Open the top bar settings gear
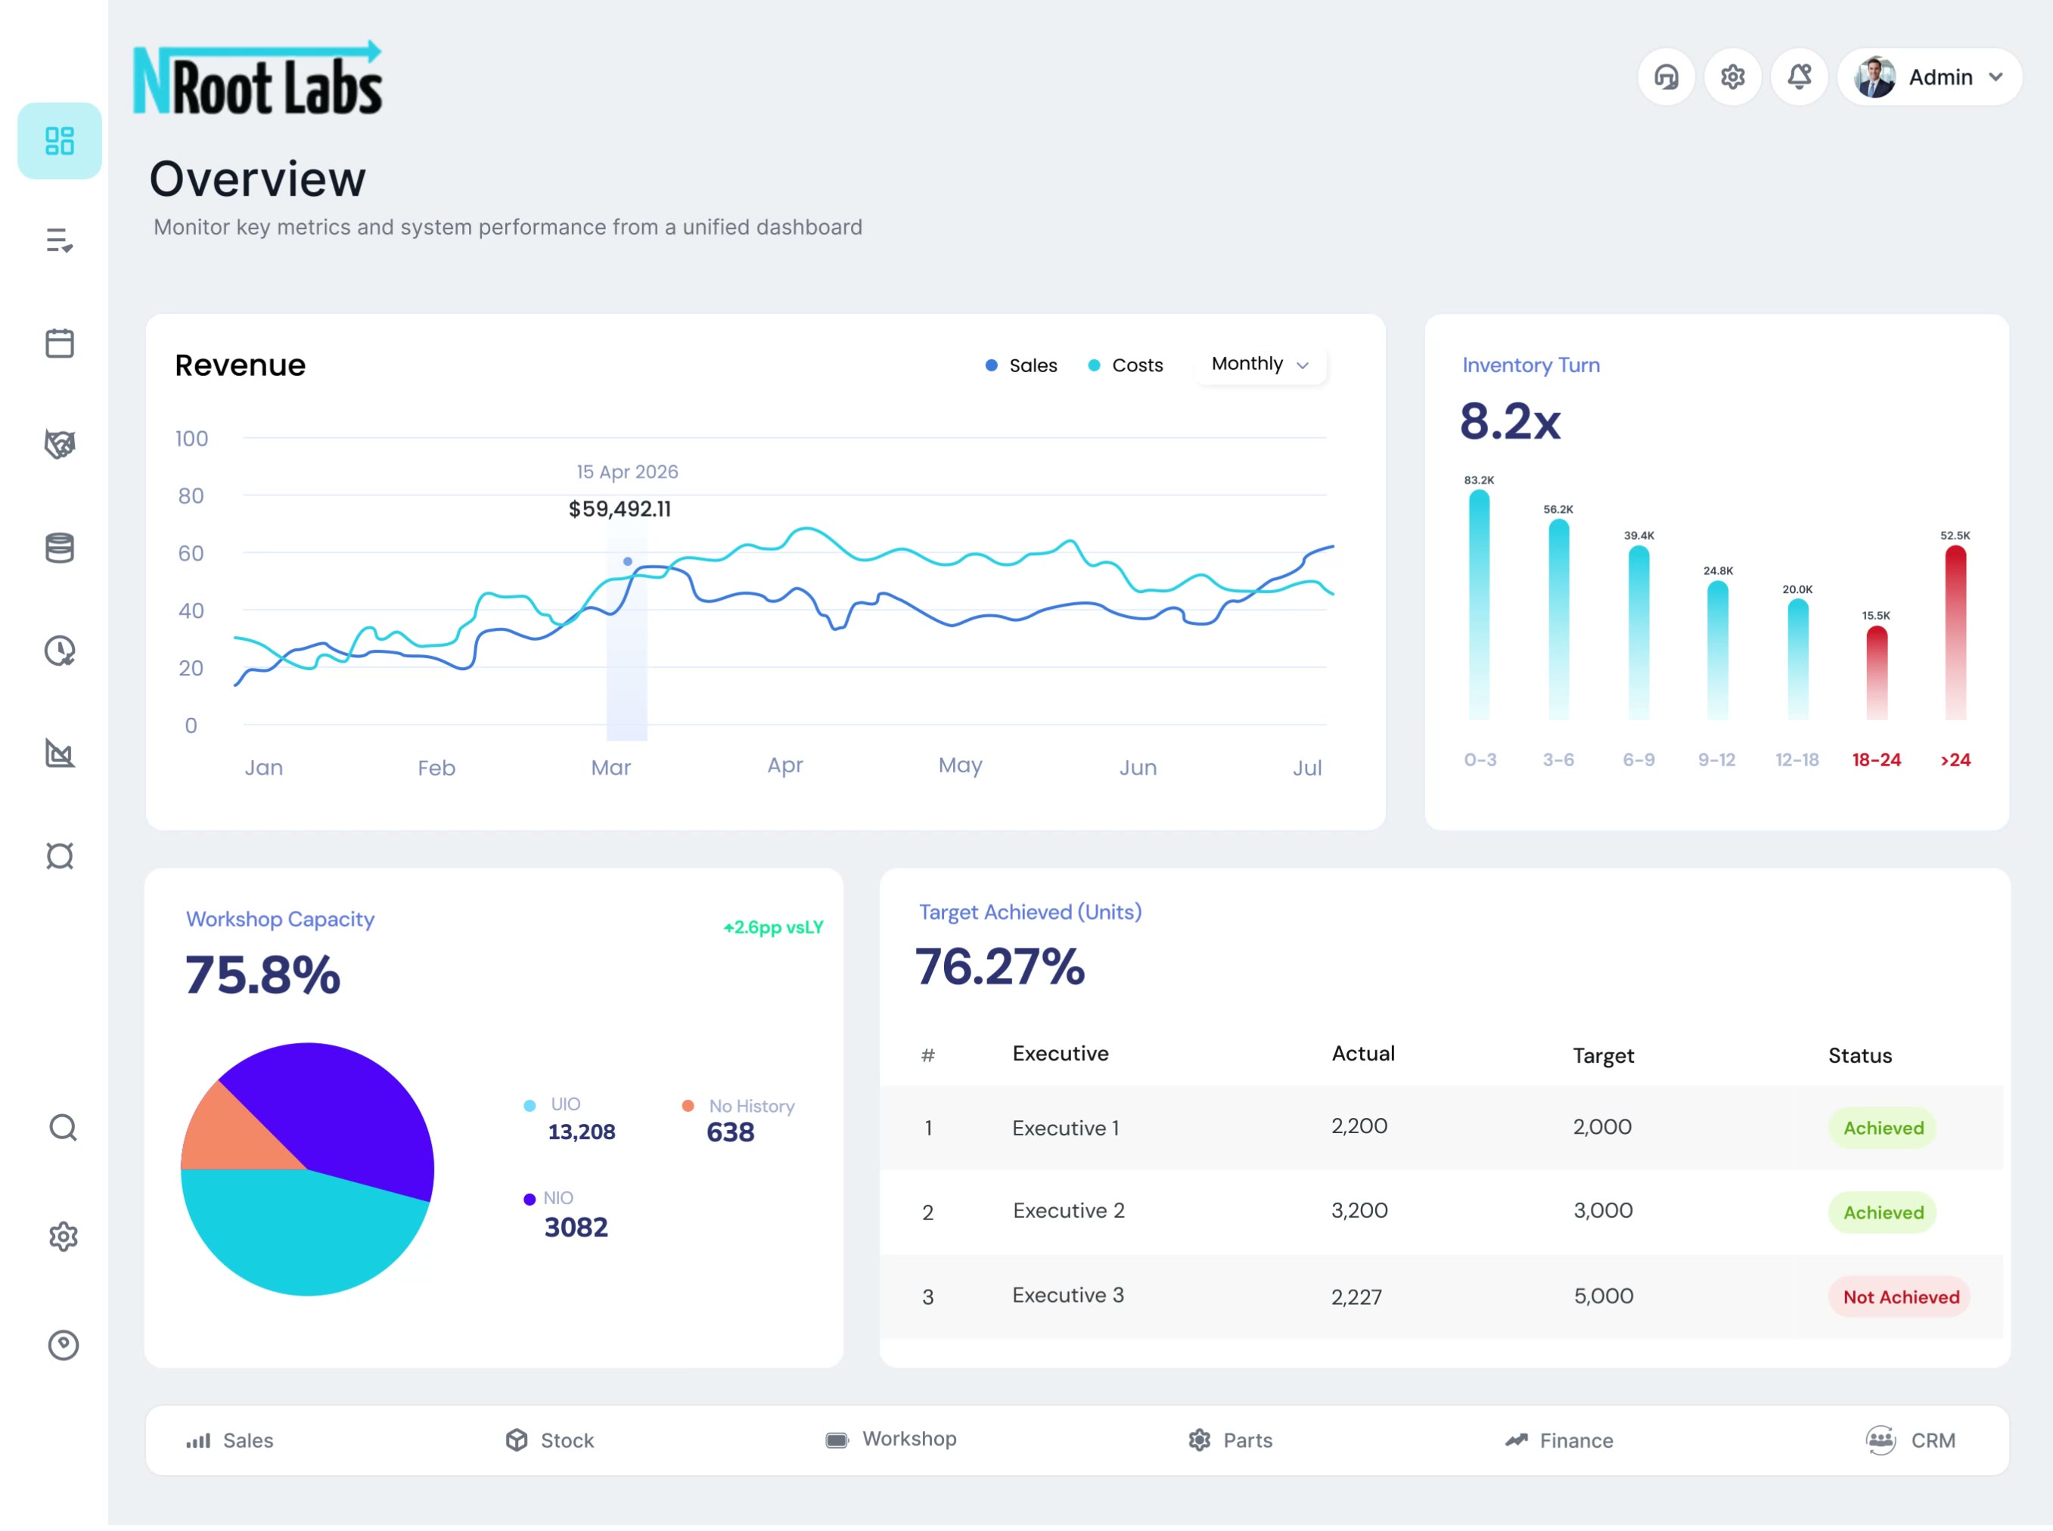 click(x=1732, y=77)
